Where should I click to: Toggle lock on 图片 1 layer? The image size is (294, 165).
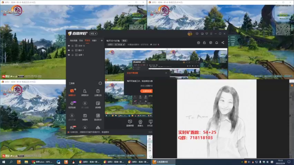click(72, 50)
